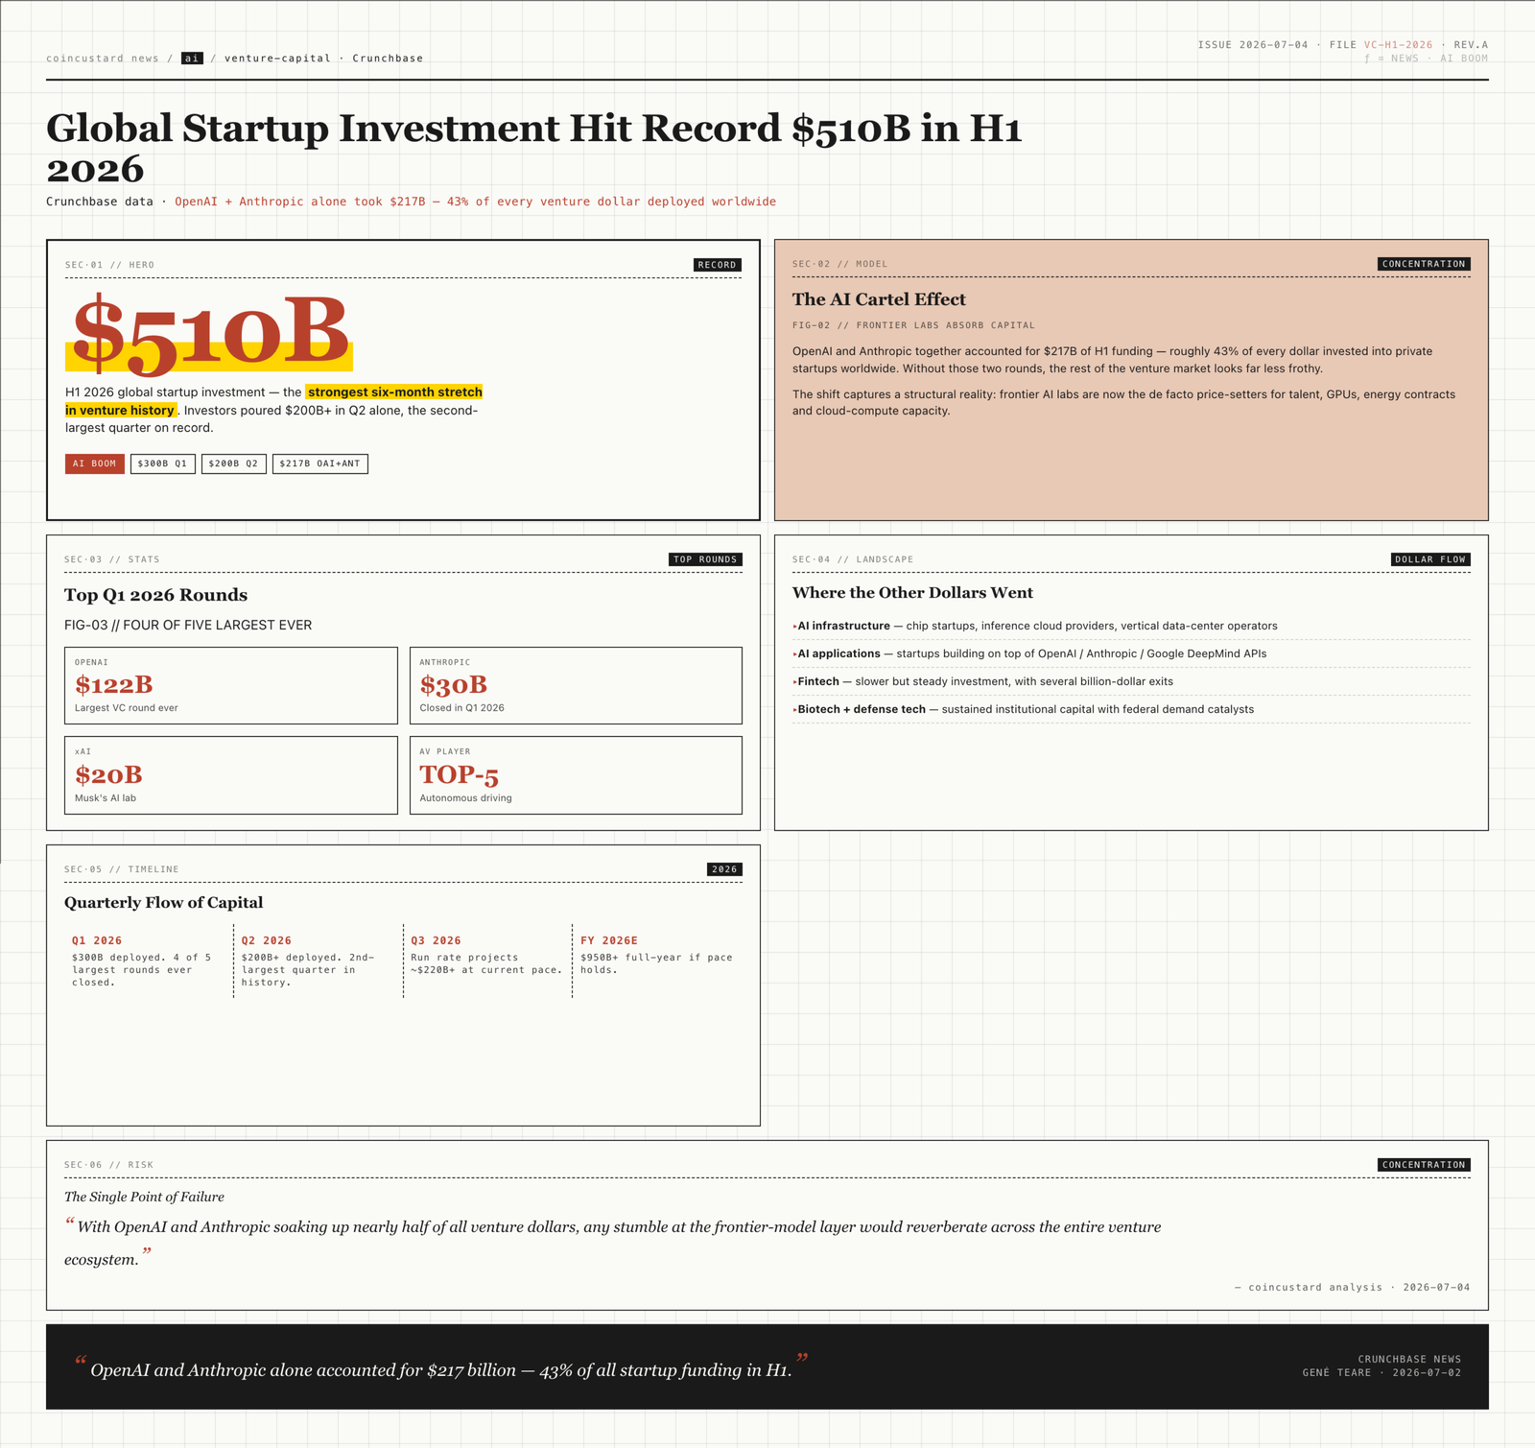Click the 'SEC·02 // MODEL' label
The height and width of the screenshot is (1448, 1535).
click(x=839, y=264)
